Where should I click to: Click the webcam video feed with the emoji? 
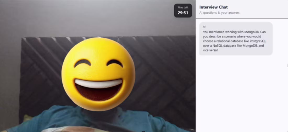(x=98, y=66)
